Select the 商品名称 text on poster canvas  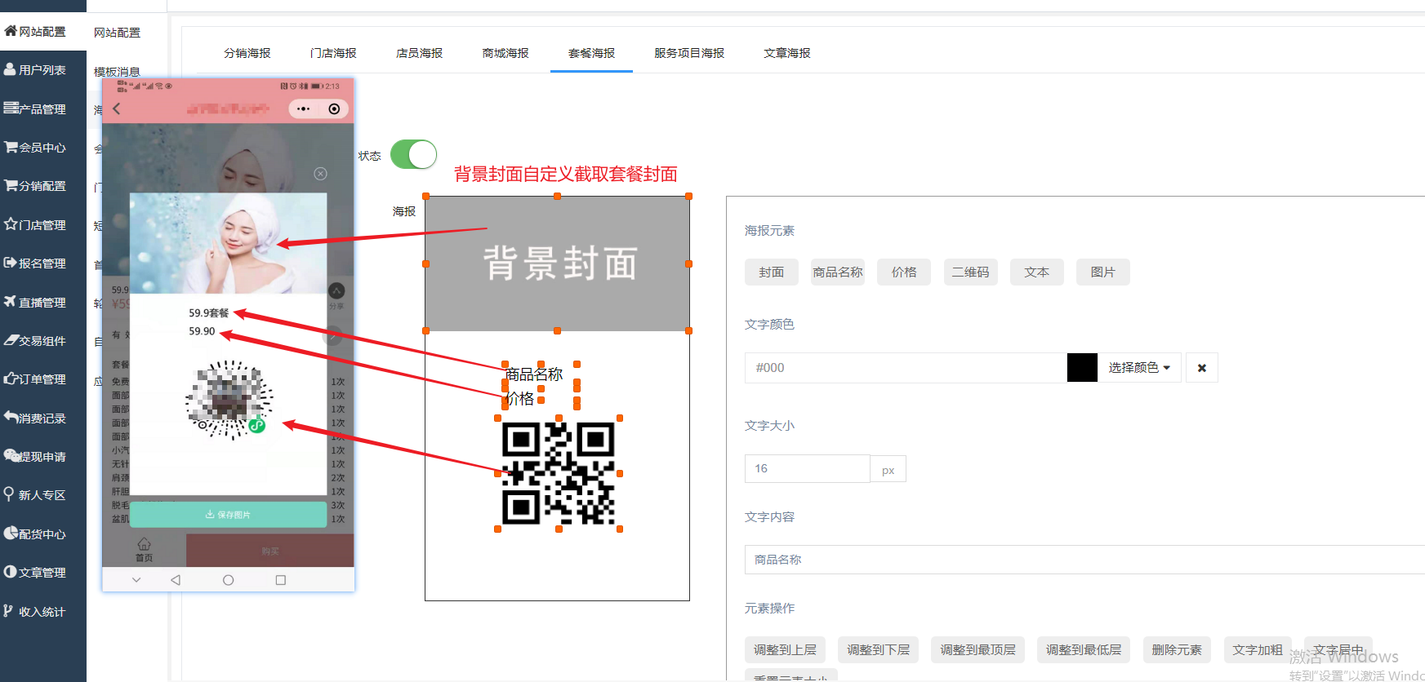pyautogui.click(x=534, y=374)
